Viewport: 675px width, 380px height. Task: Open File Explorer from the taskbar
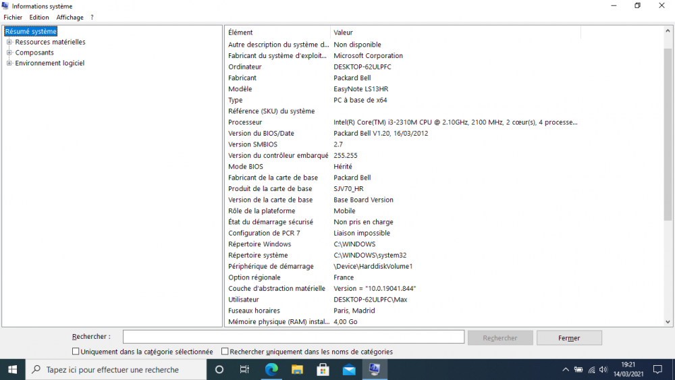click(297, 369)
